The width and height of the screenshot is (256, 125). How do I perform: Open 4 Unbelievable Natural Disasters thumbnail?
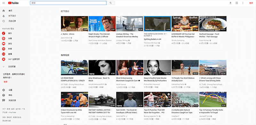[x=185, y=99]
